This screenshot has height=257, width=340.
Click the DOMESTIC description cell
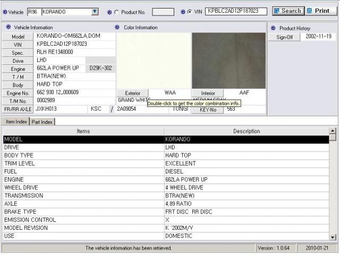coord(246,236)
